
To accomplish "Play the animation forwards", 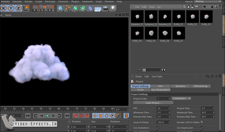I will tap(48, 116).
